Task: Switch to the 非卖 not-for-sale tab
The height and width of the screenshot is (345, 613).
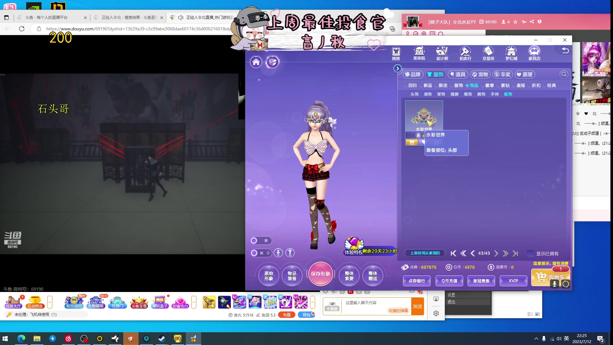Action: point(503,74)
